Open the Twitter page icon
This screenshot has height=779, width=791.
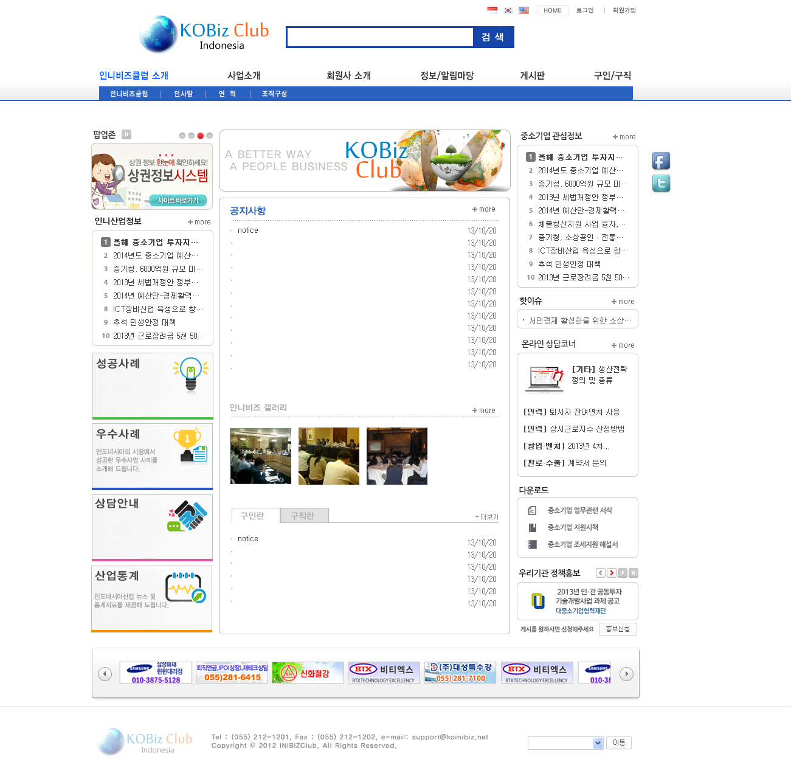point(661,183)
